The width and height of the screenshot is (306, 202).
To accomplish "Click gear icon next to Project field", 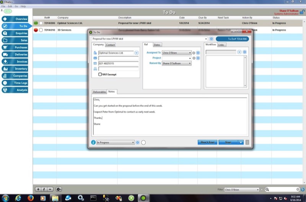I will click(198, 58).
